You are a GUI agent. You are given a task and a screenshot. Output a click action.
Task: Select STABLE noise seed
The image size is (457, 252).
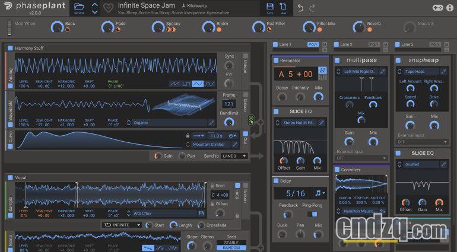click(x=231, y=243)
